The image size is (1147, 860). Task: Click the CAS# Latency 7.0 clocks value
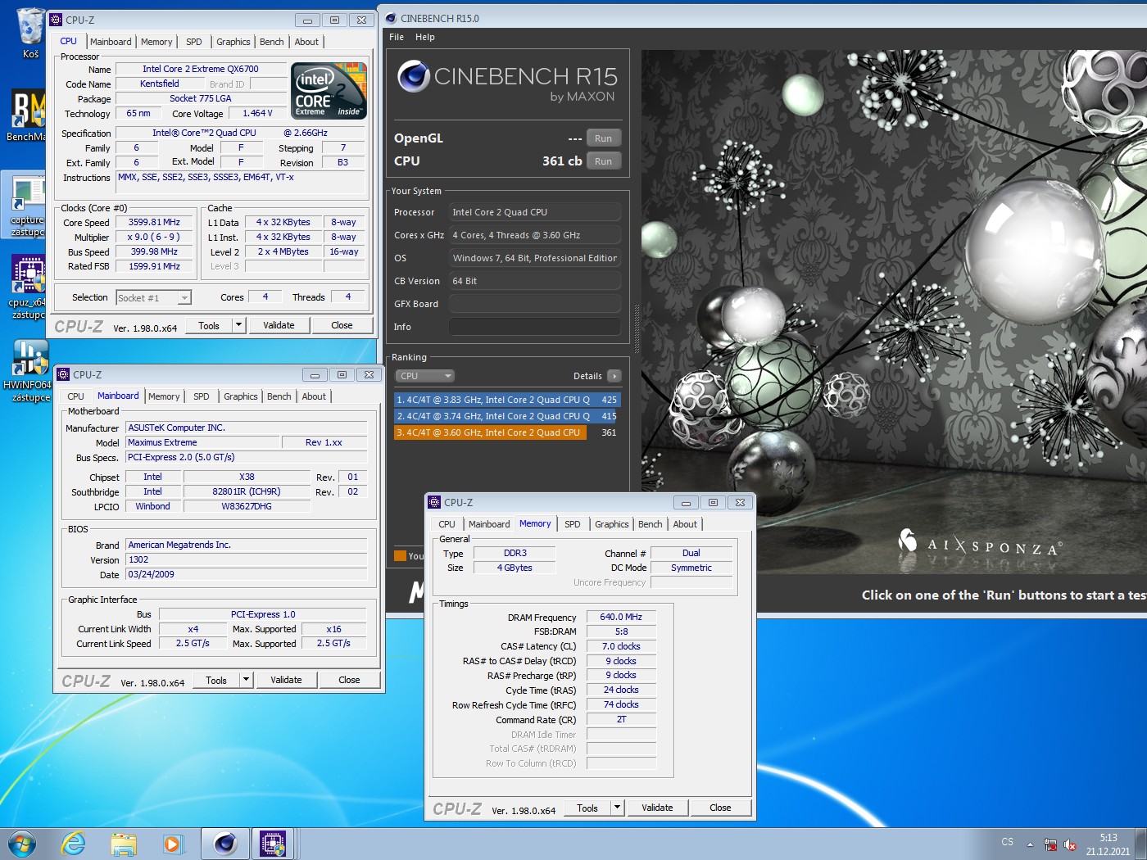point(621,646)
